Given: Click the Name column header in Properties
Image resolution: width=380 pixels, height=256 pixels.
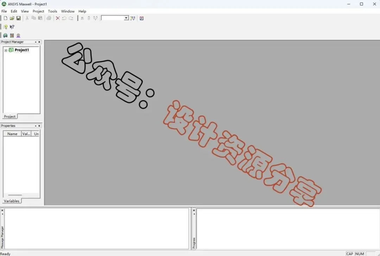Looking at the screenshot, I should tap(12, 134).
